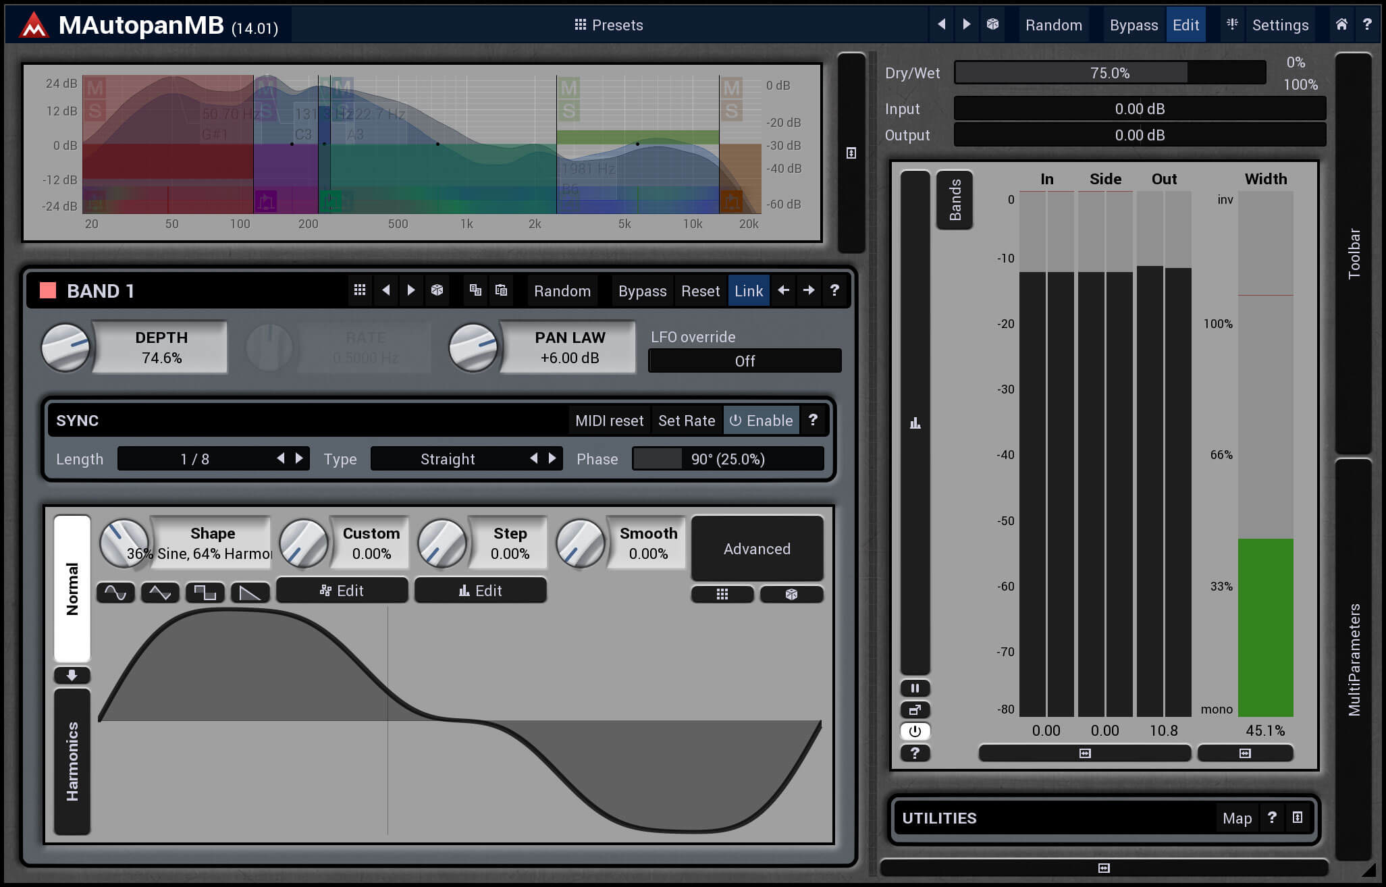Image resolution: width=1386 pixels, height=887 pixels.
Task: Toggle the meter power button
Action: [x=915, y=731]
